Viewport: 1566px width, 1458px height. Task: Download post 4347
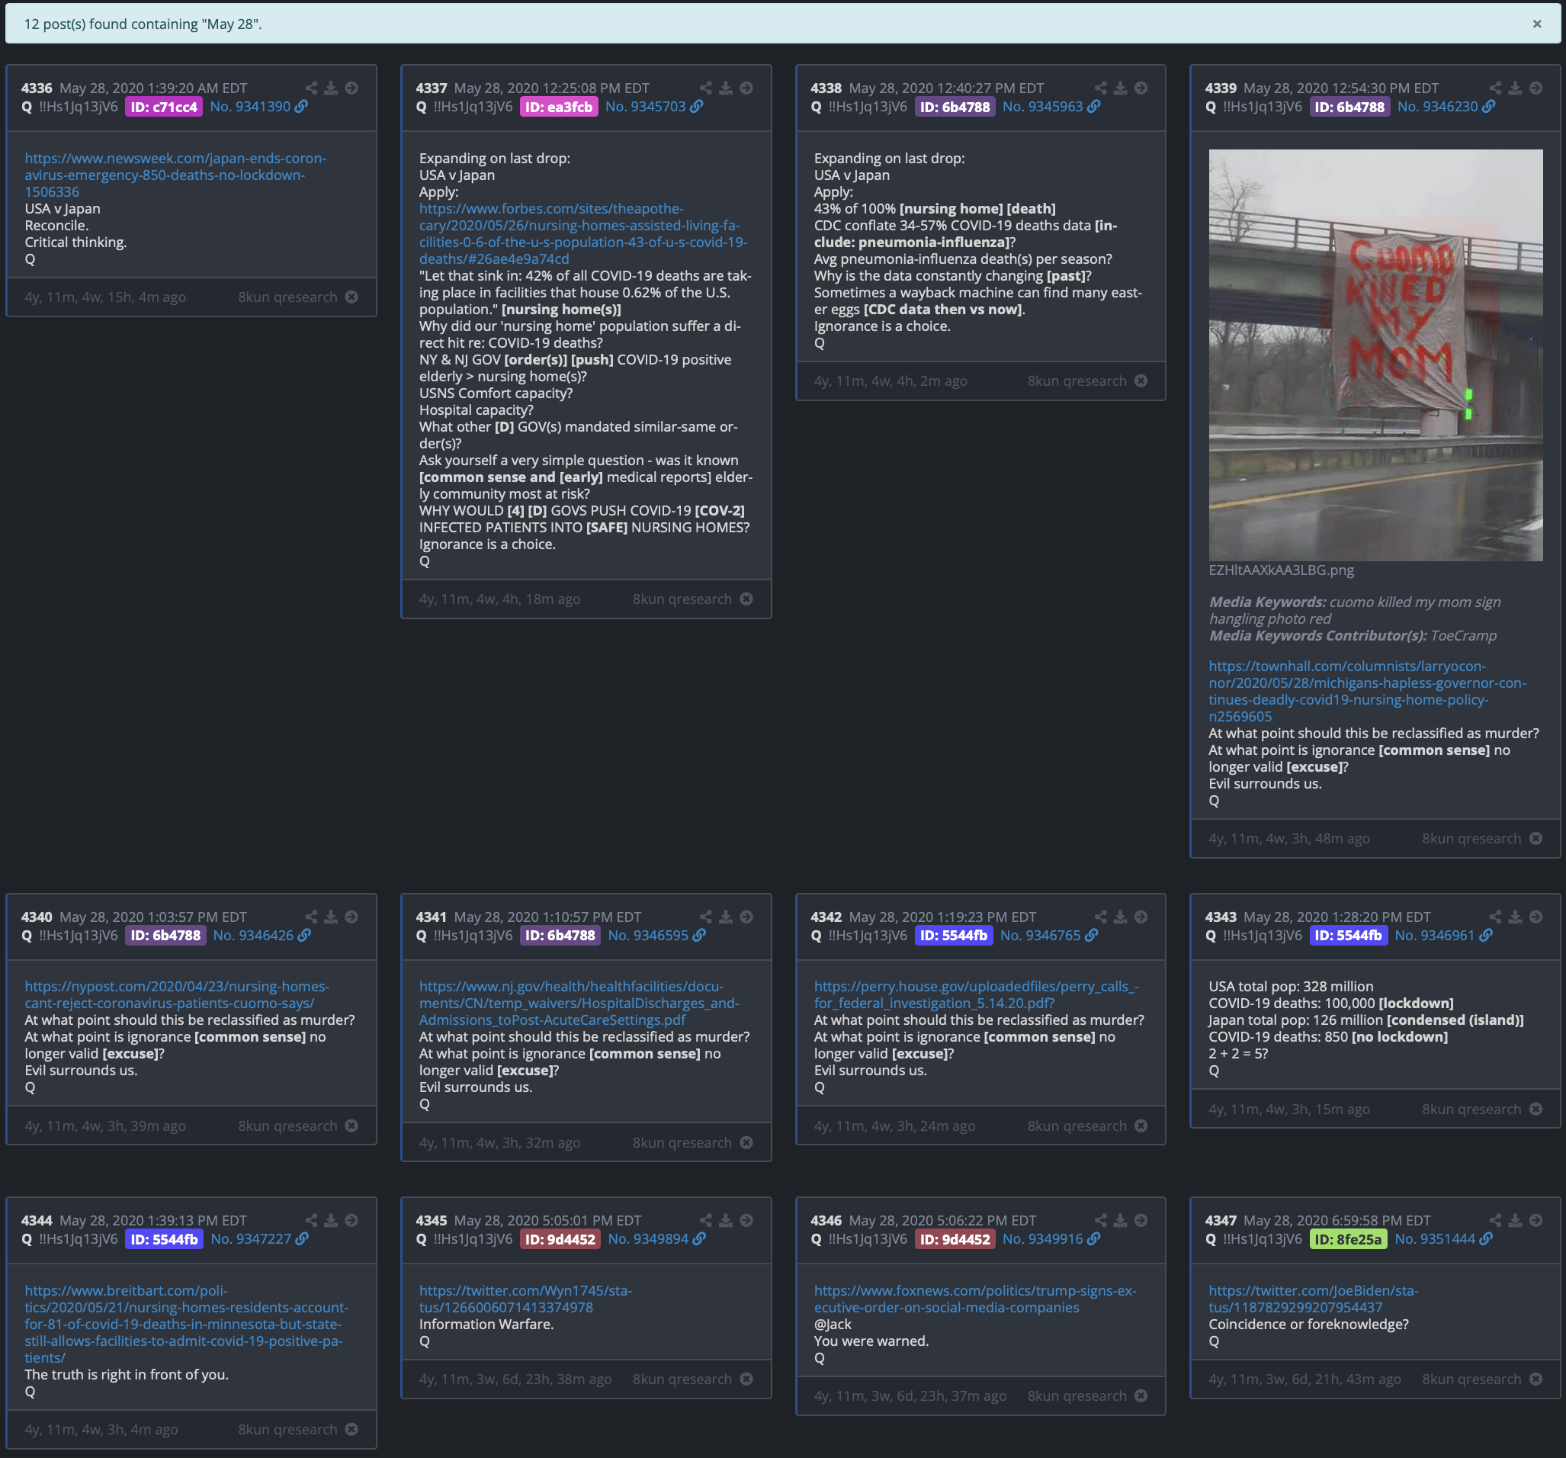pyautogui.click(x=1515, y=1220)
